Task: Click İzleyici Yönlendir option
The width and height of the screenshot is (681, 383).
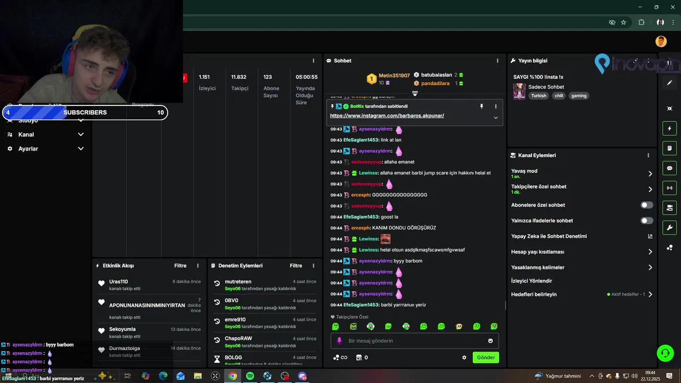Action: (x=531, y=281)
